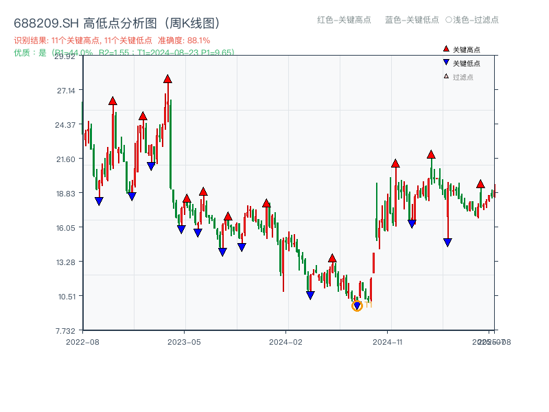This screenshot has height=412, width=549.
Task: Click the 2024-02 label on the x-axis
Action: (x=284, y=341)
